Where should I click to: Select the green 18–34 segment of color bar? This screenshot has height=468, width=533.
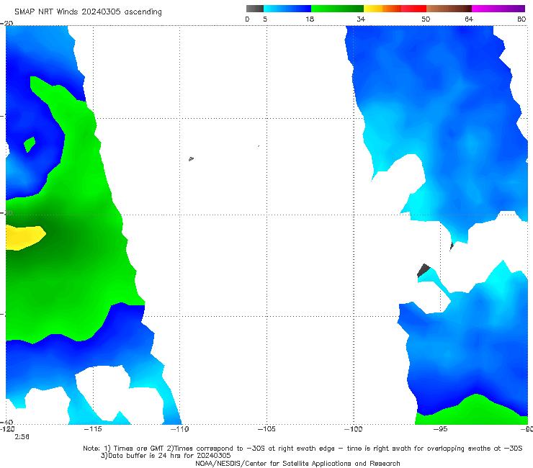337,9
